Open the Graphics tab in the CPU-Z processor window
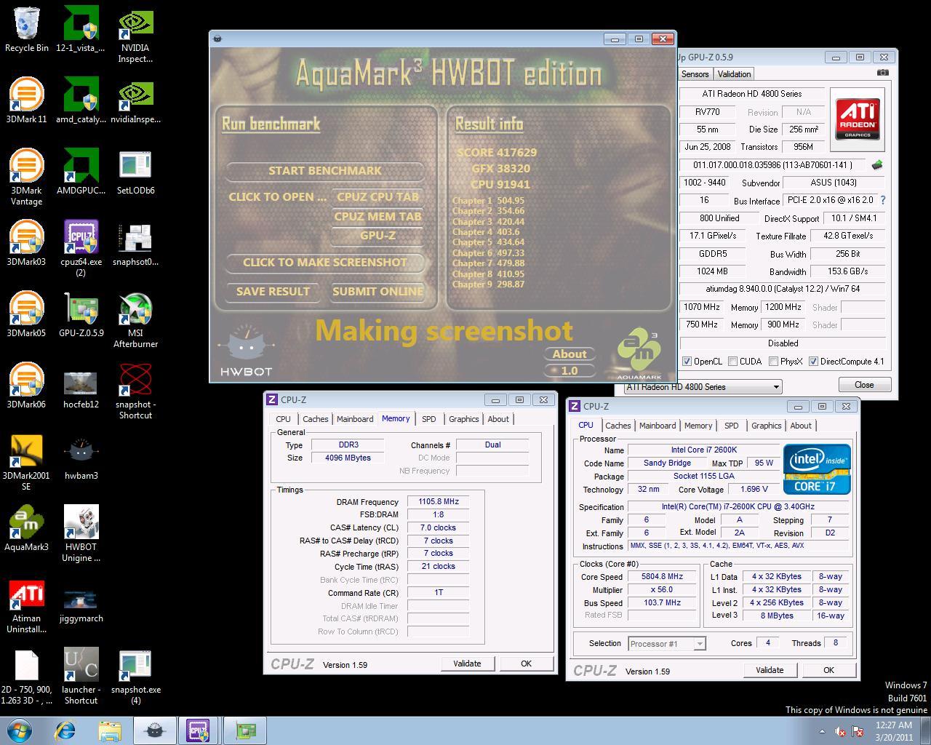 (767, 426)
